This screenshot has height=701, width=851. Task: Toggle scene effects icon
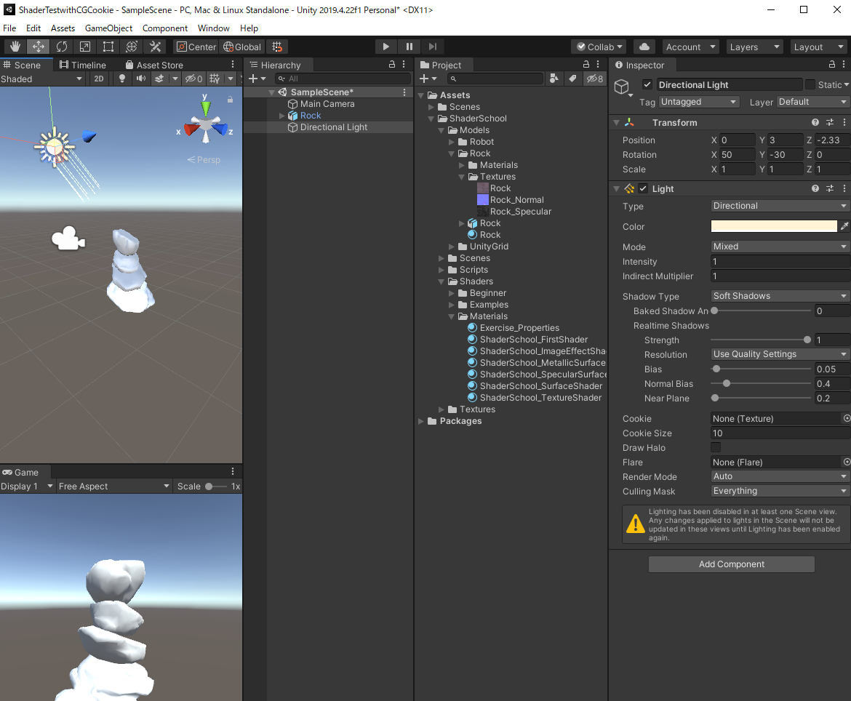159,79
